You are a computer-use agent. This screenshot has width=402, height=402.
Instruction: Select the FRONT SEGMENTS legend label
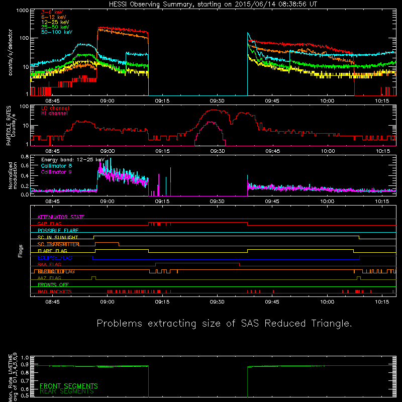point(69,386)
